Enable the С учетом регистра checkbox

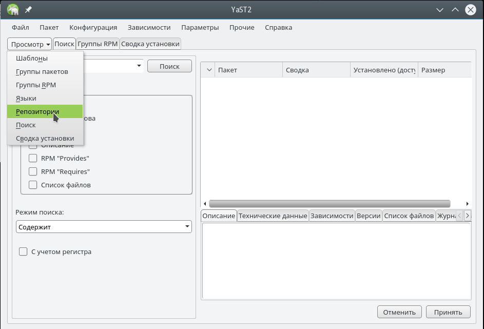[x=23, y=251]
